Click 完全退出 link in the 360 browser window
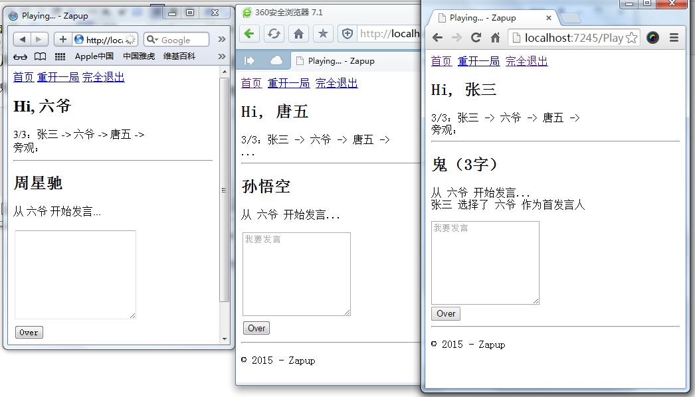 336,83
